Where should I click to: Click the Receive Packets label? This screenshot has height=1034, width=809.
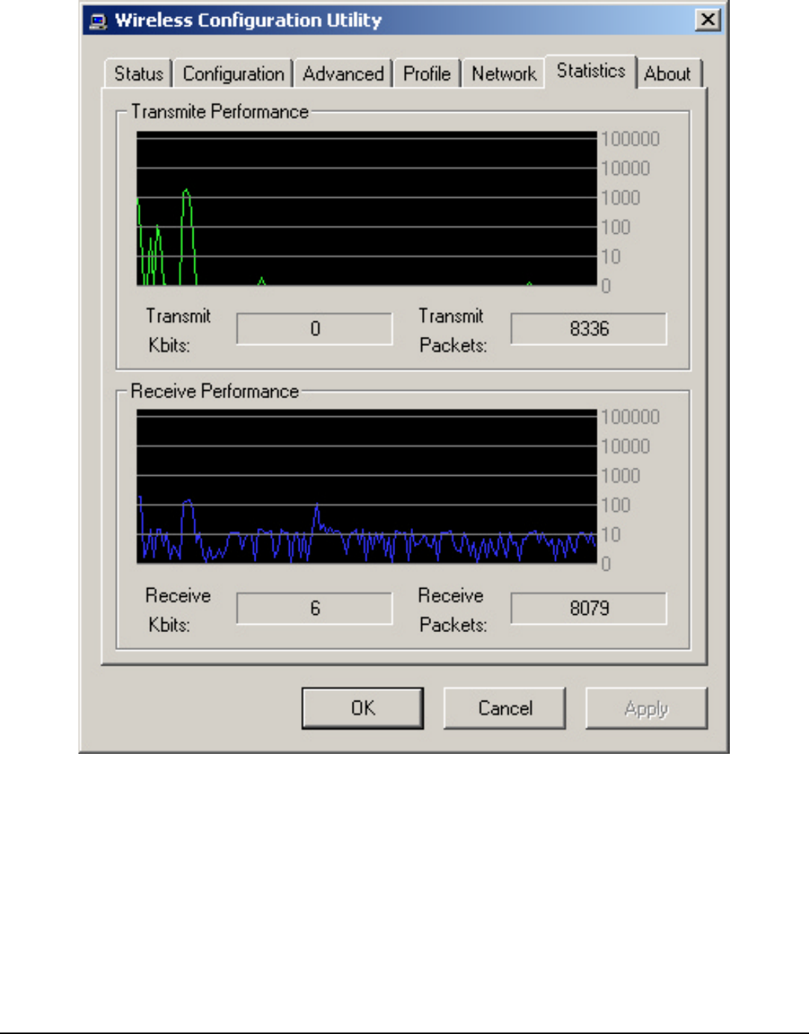pos(453,610)
